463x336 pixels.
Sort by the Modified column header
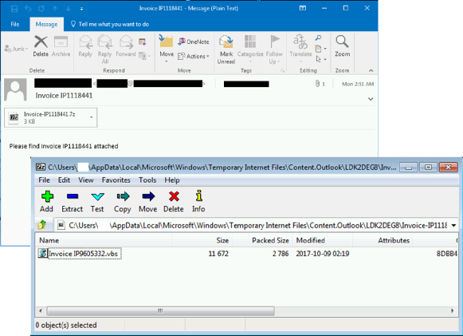pos(323,240)
